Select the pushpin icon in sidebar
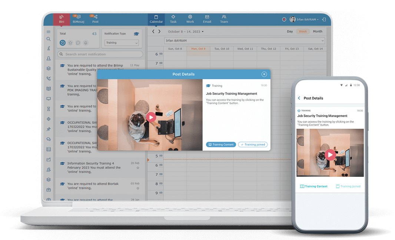 tap(49, 129)
